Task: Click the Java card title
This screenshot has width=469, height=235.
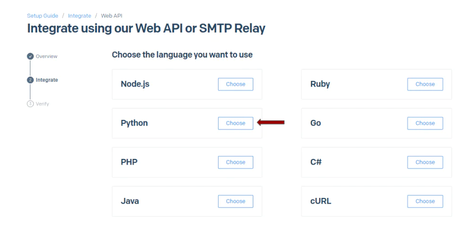Action: [130, 201]
